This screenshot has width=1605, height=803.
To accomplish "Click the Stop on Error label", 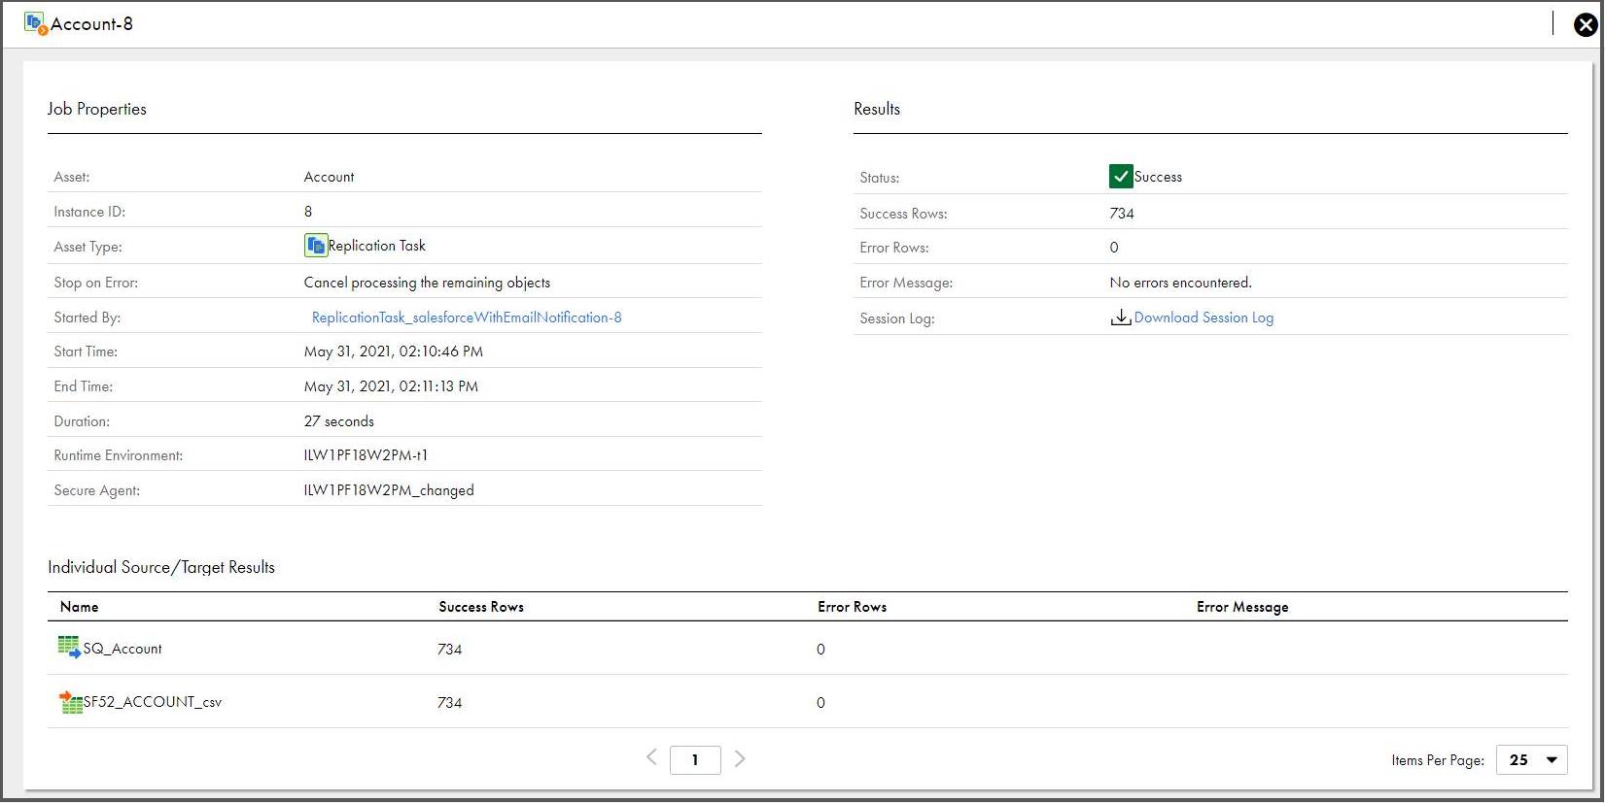I will 96,283.
